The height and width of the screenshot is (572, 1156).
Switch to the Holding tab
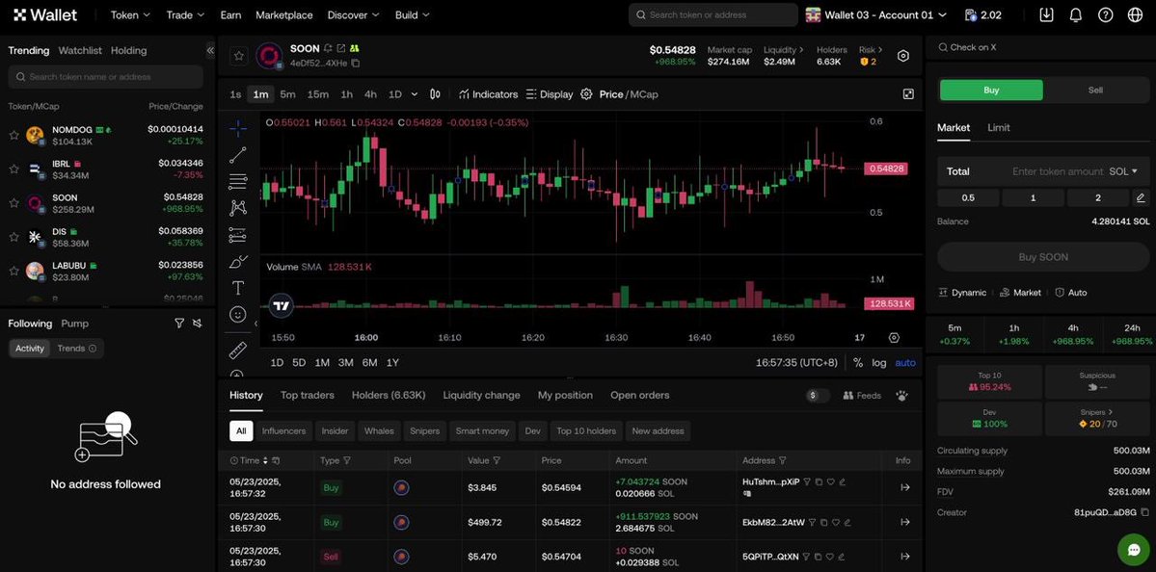(129, 50)
